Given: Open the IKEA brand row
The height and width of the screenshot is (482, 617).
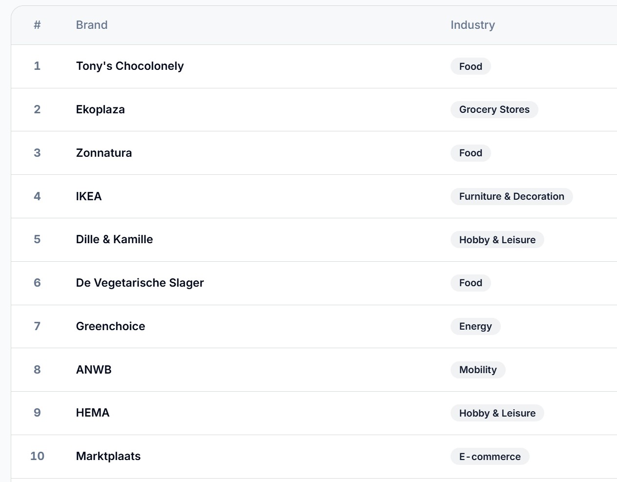Looking at the screenshot, I should coord(89,196).
